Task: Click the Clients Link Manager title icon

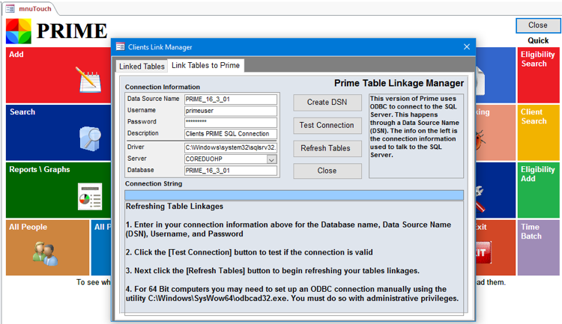Action: [x=120, y=47]
